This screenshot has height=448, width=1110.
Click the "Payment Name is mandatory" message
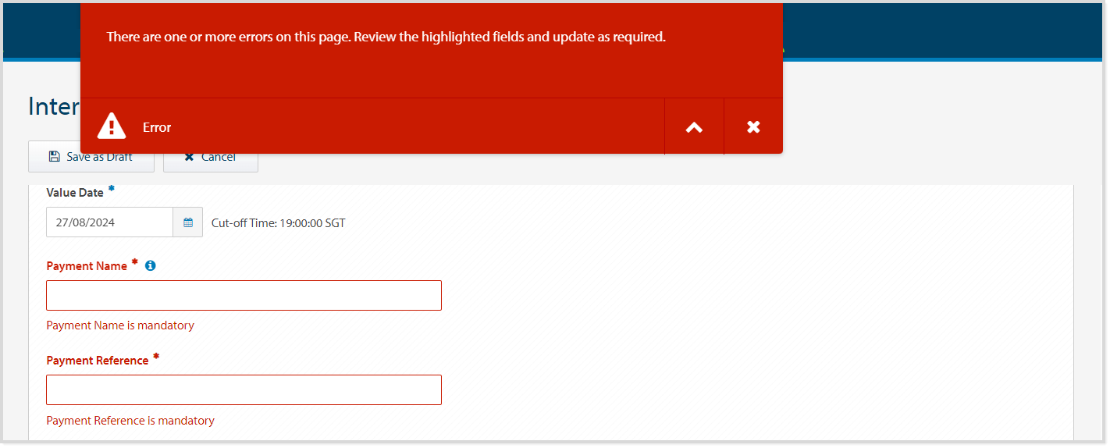point(120,325)
